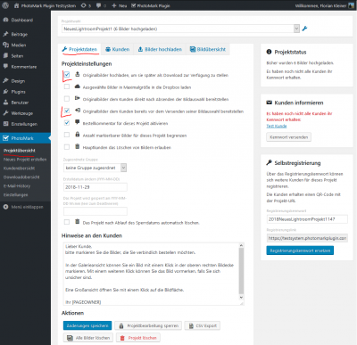357x345 pixels.
Task: Click red Projekt löschen button
Action: pos(138,338)
